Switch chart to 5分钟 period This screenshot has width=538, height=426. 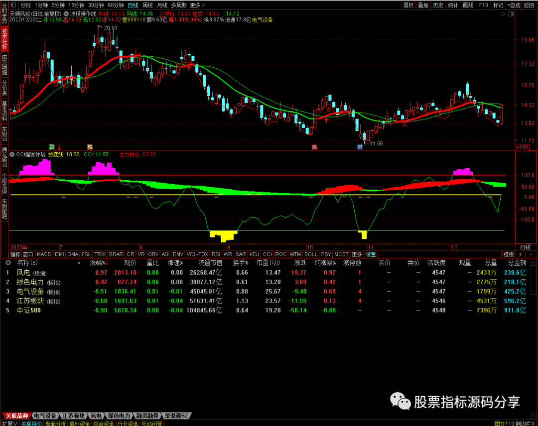pos(58,5)
